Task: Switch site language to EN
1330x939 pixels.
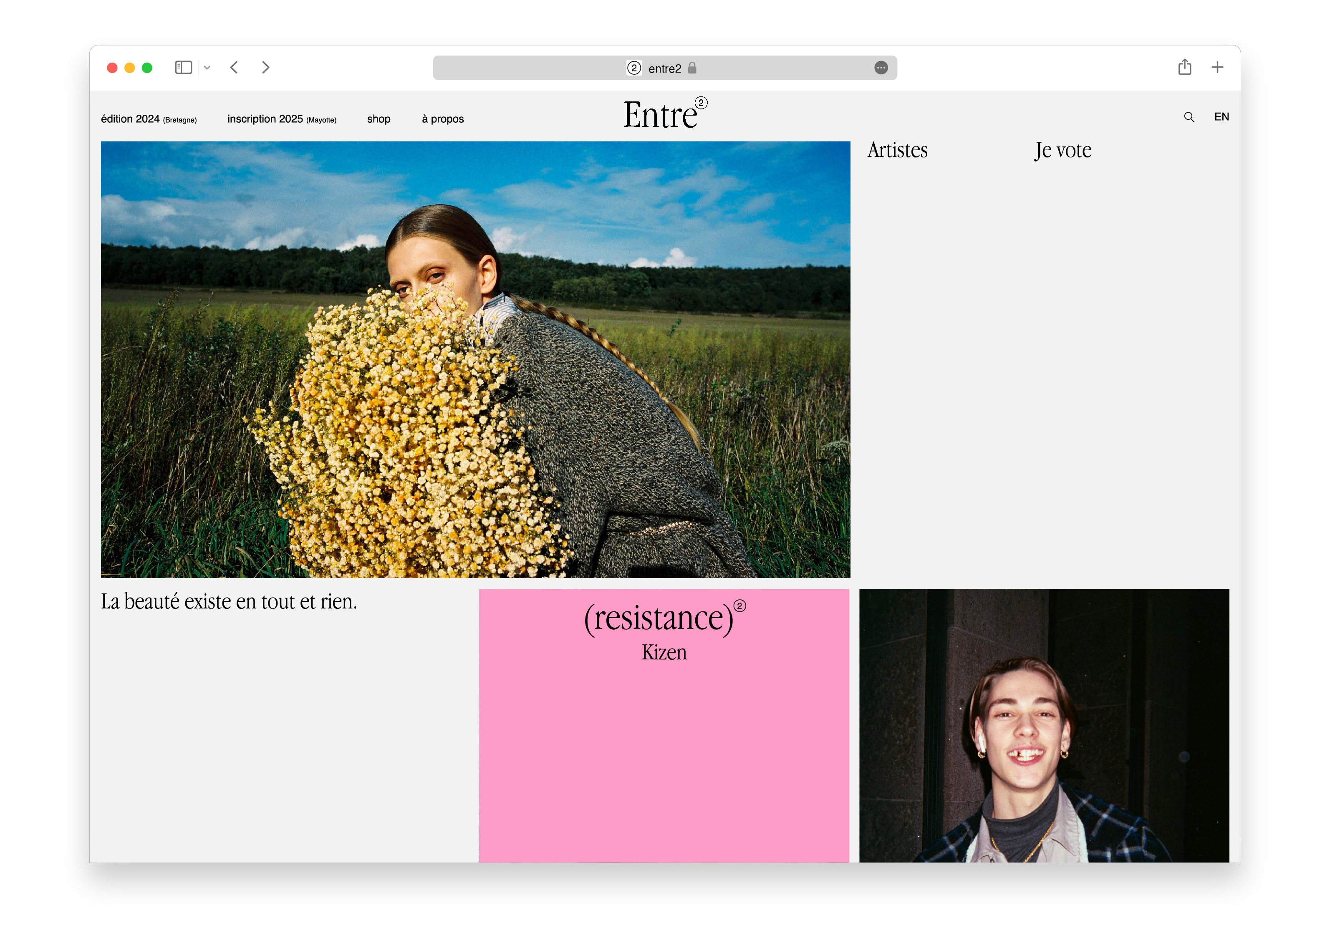Action: coord(1221,116)
